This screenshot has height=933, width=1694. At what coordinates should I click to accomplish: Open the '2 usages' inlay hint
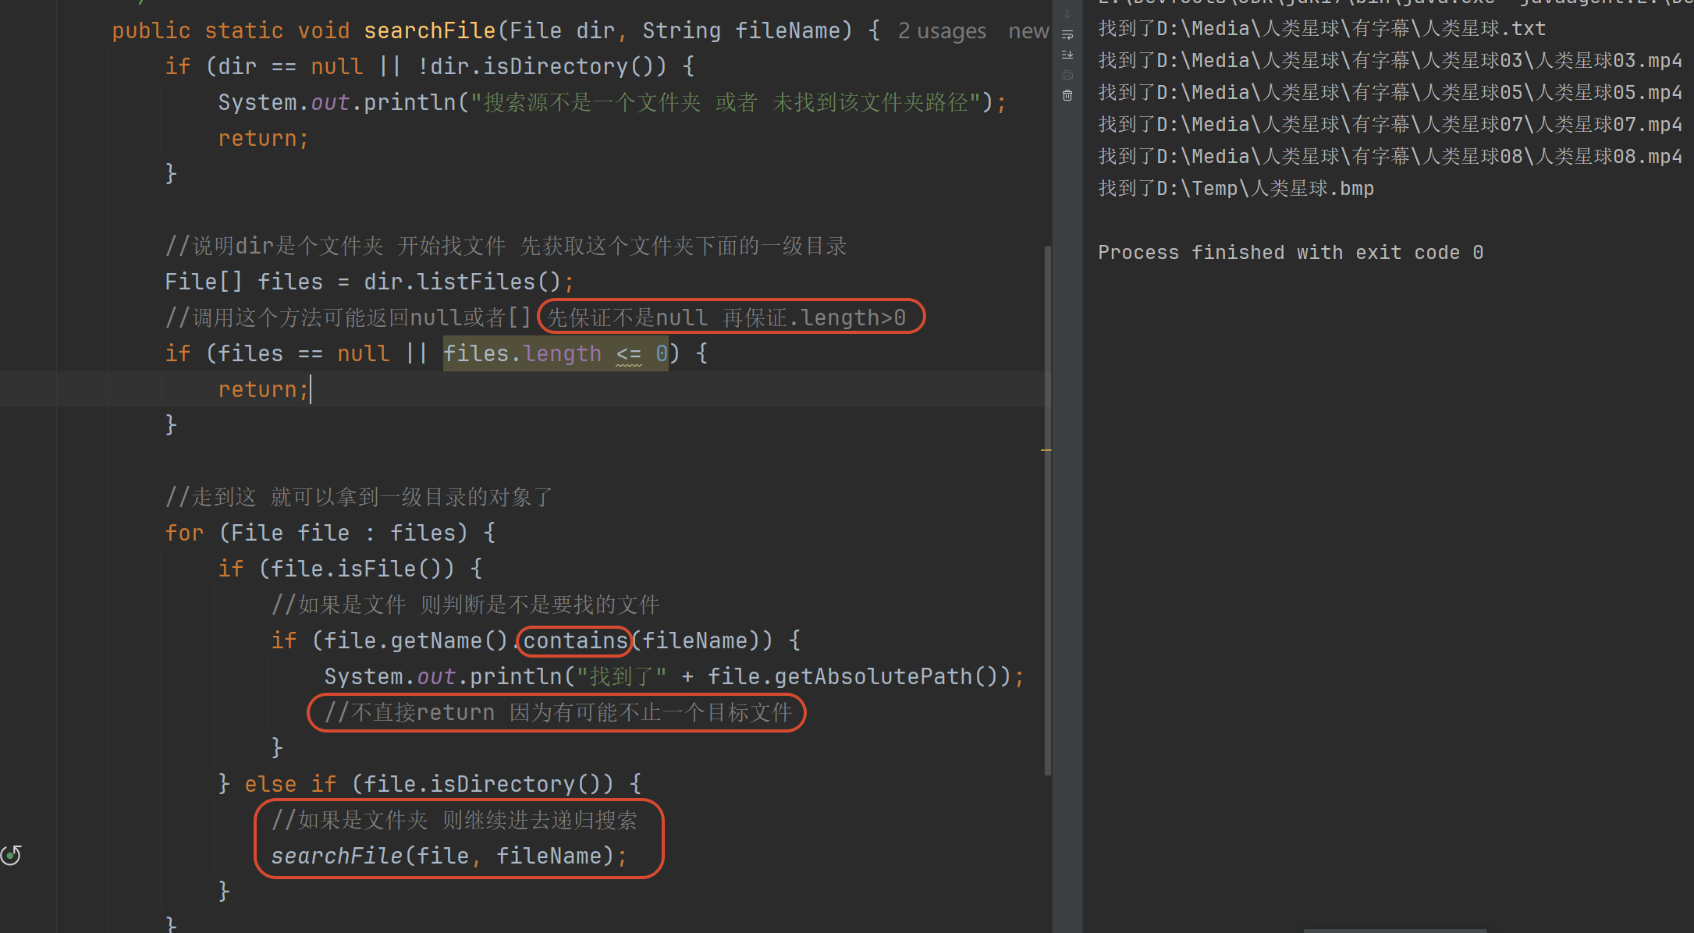pyautogui.click(x=942, y=31)
